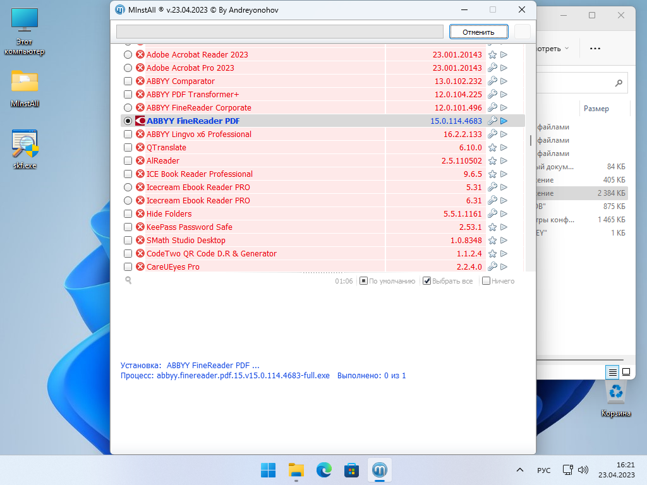The height and width of the screenshot is (485, 647).
Task: Click play arrow for Adobe Acrobat Reader 2023
Action: click(x=504, y=55)
